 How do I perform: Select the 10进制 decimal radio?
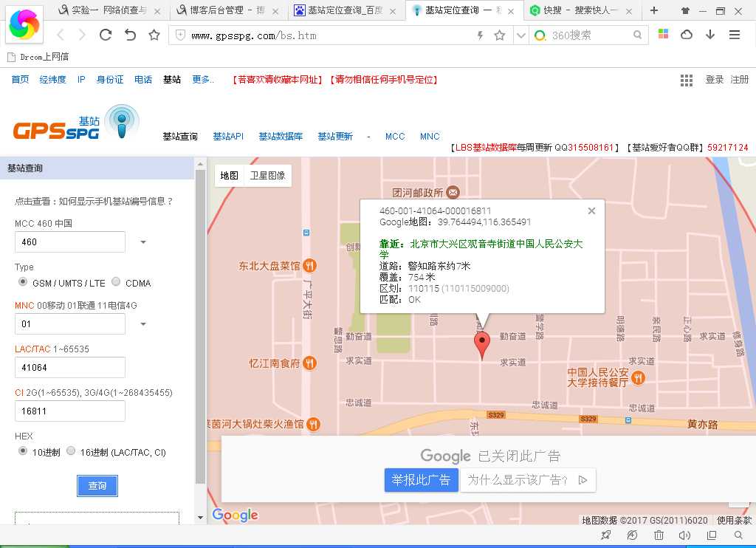[x=23, y=451]
